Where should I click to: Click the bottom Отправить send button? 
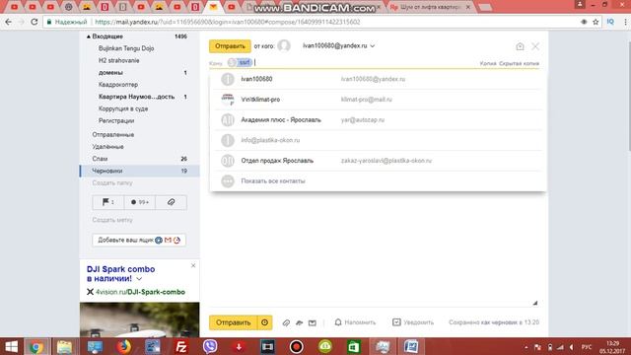(233, 322)
